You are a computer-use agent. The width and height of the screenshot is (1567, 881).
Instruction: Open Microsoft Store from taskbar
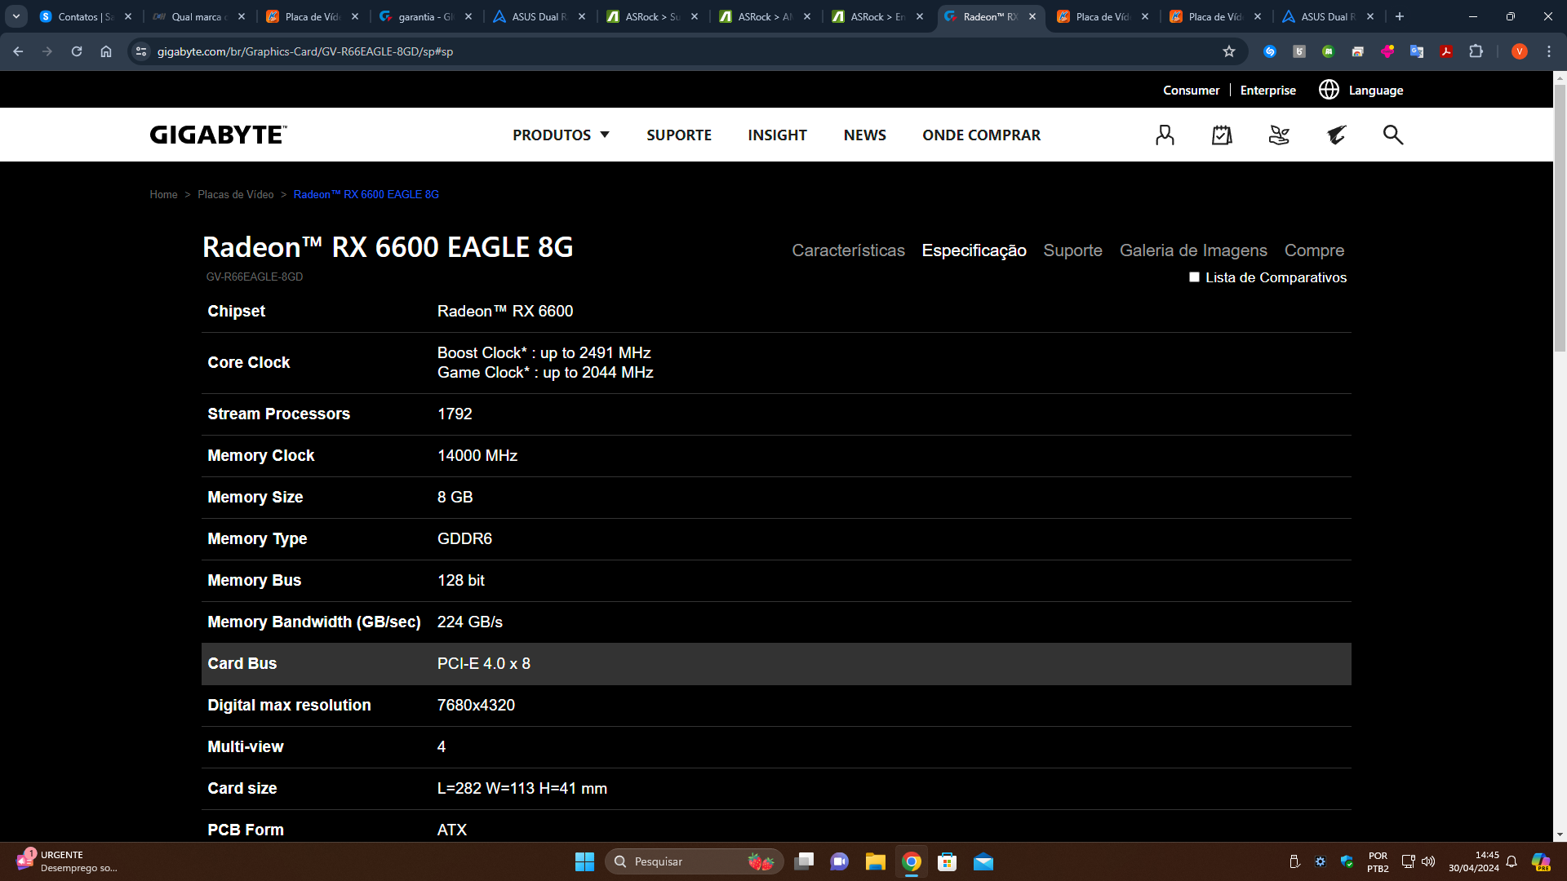948,861
